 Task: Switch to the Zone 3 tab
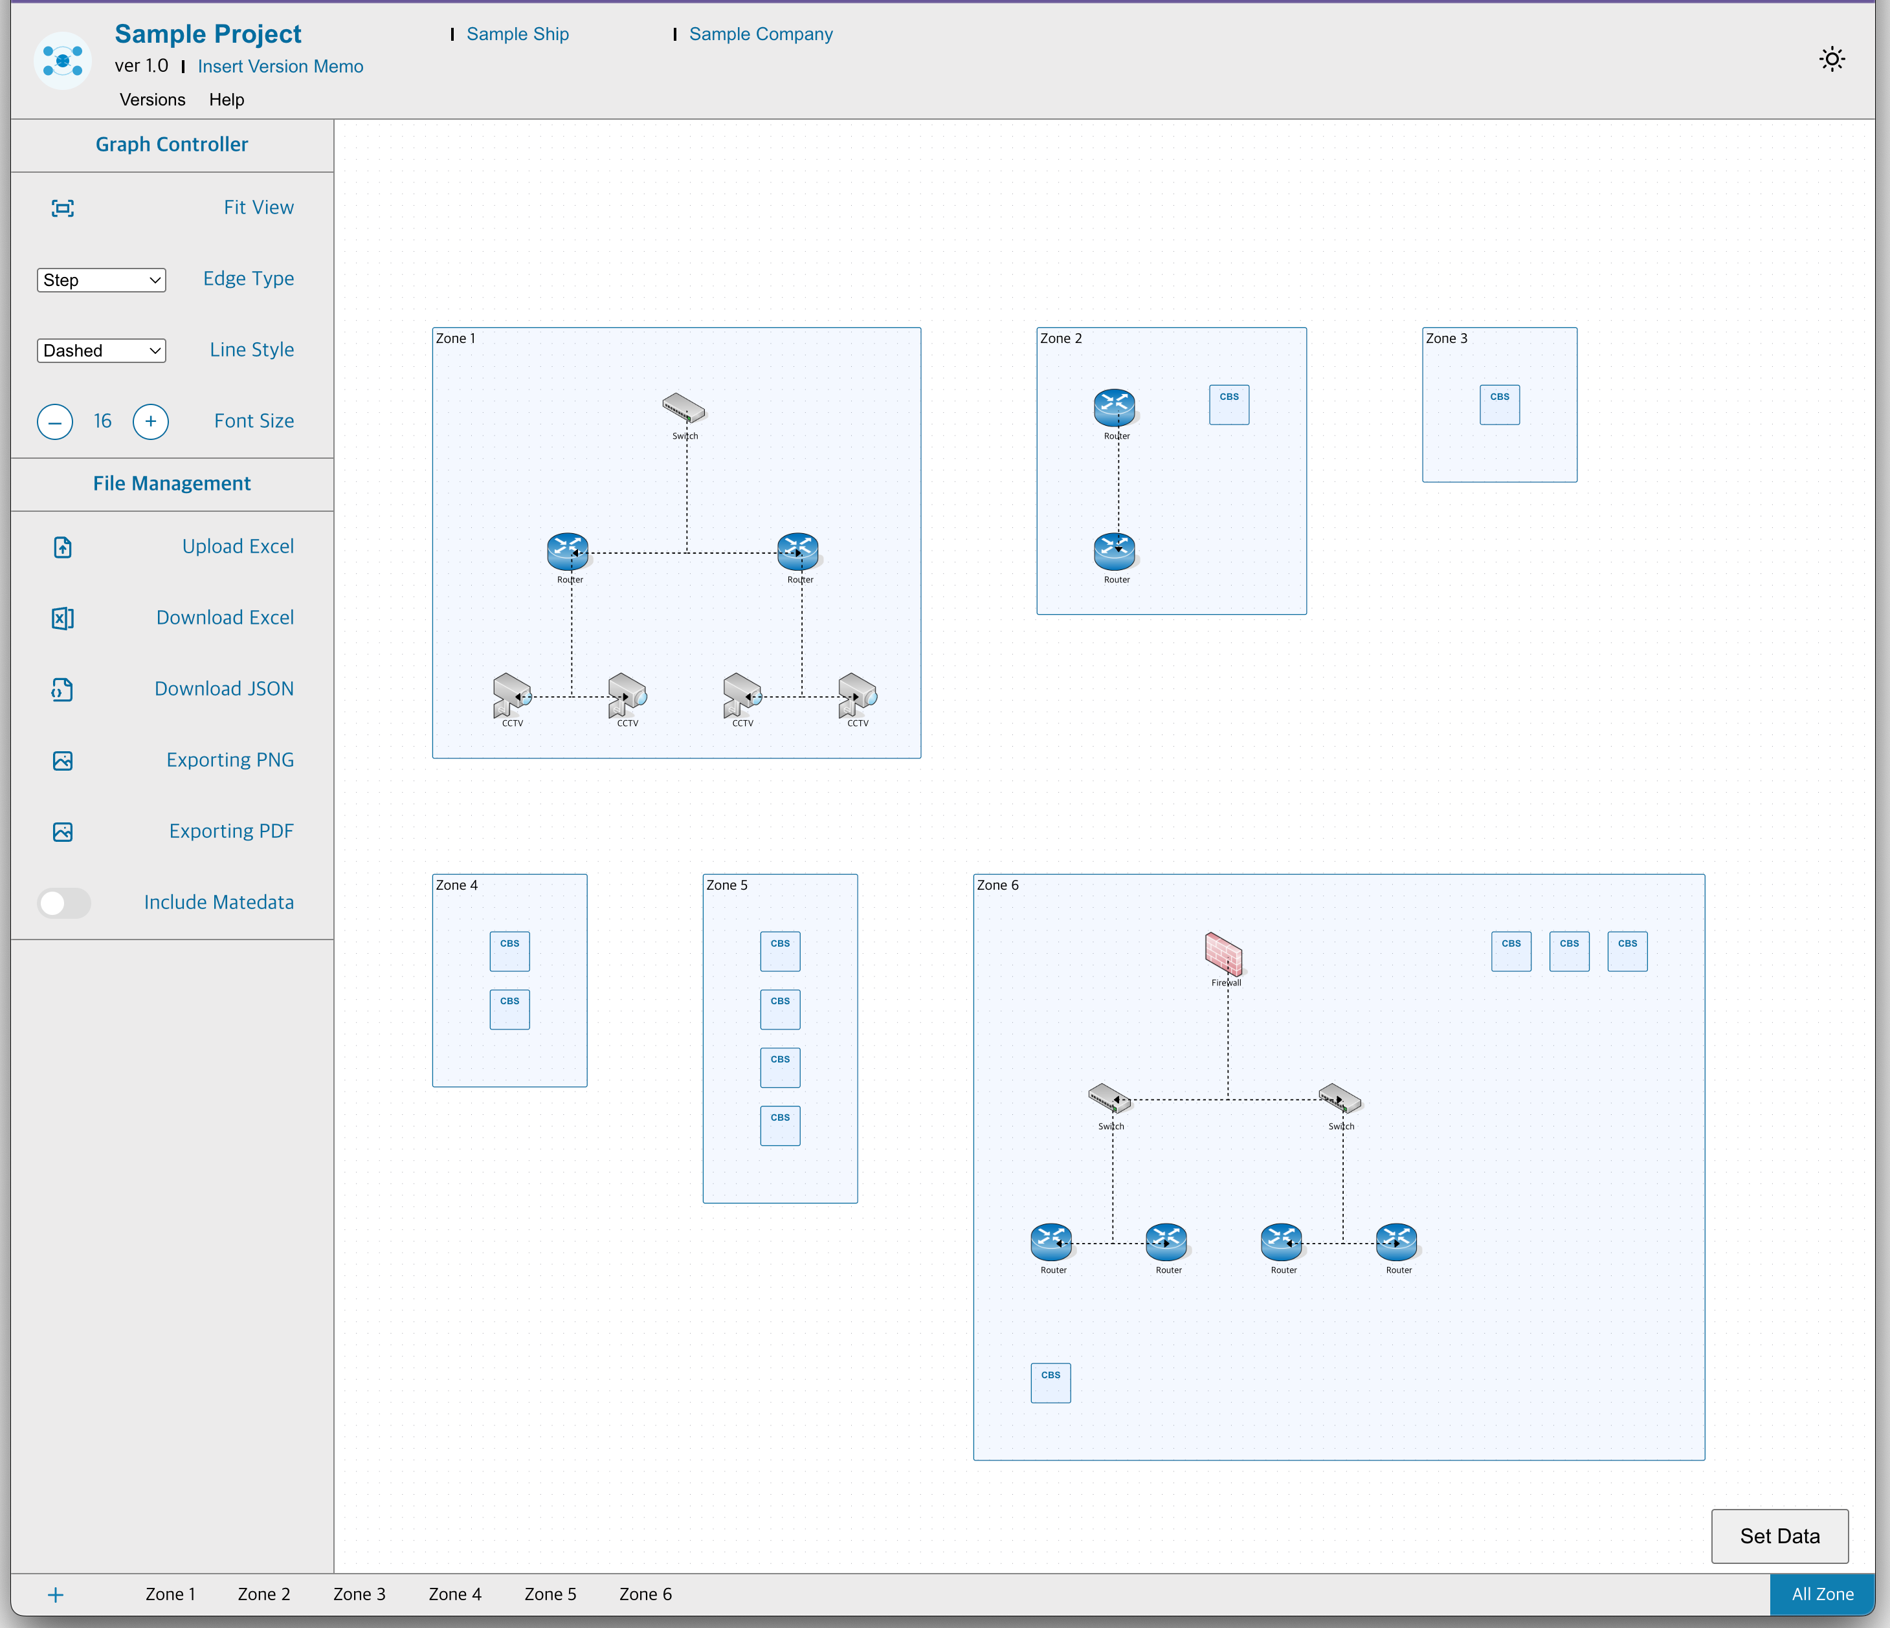(x=359, y=1594)
